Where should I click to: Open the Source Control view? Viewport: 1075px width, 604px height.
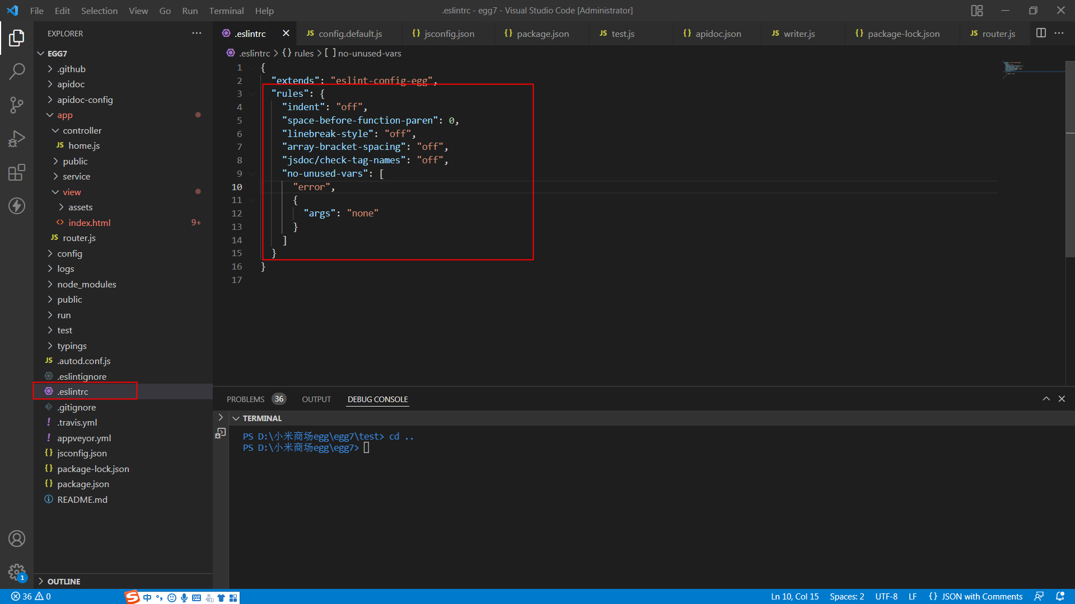pos(17,105)
